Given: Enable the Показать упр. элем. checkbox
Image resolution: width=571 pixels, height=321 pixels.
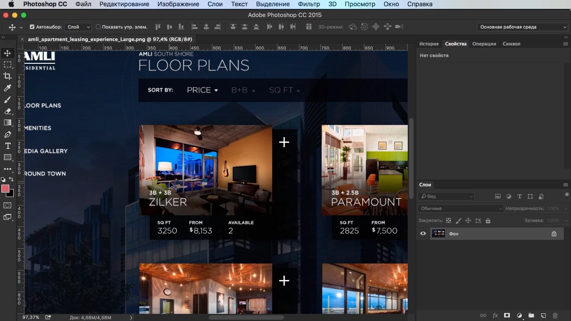Looking at the screenshot, I should [98, 27].
